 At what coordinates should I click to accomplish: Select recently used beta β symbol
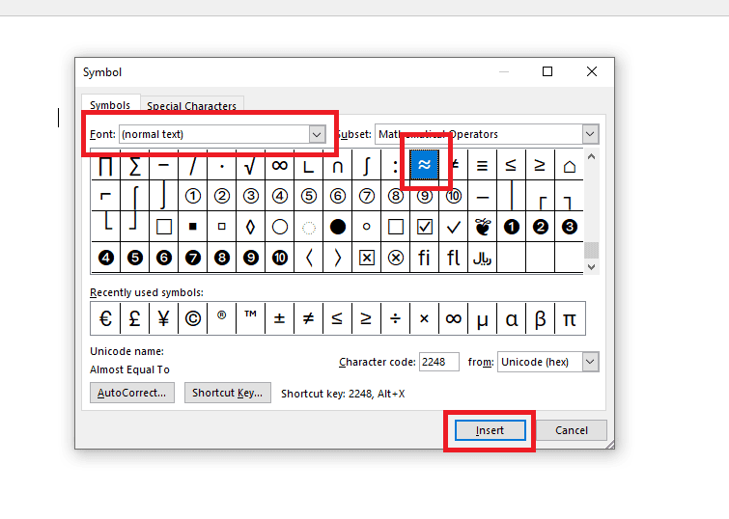pos(540,318)
